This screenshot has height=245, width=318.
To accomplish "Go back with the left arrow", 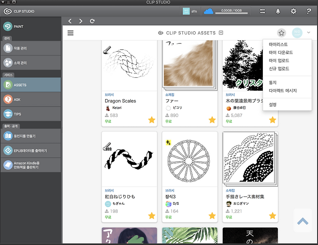I will [70, 21].
